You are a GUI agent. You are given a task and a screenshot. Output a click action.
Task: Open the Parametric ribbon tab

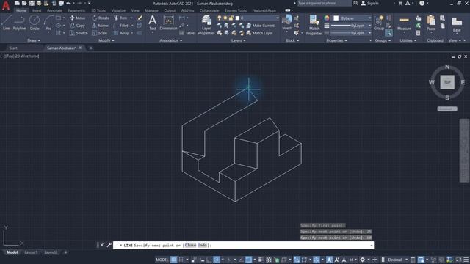(76, 10)
